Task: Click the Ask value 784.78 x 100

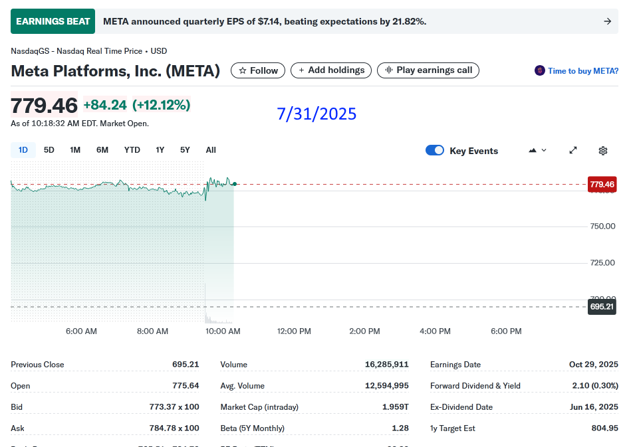Action: tap(174, 428)
